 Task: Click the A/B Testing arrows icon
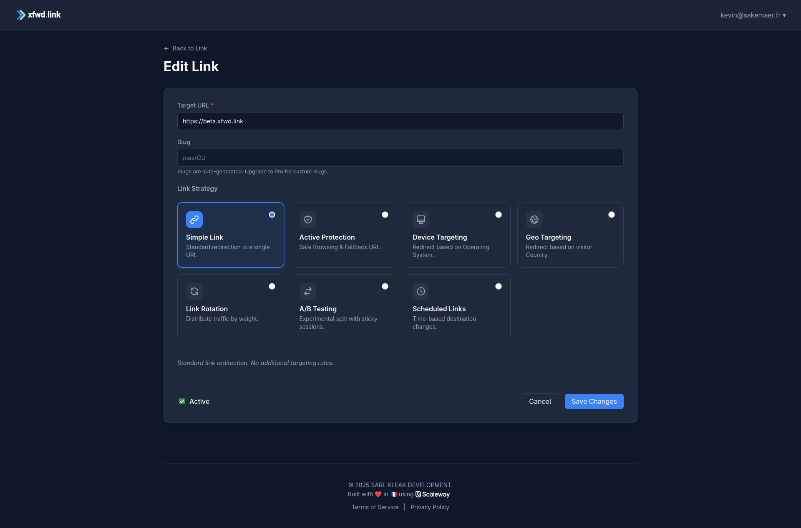coord(308,291)
